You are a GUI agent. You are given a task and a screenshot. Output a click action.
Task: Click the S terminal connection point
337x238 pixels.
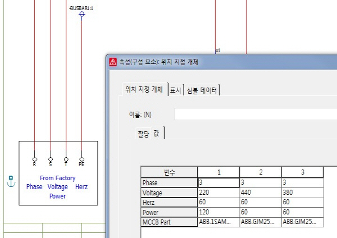(51, 159)
